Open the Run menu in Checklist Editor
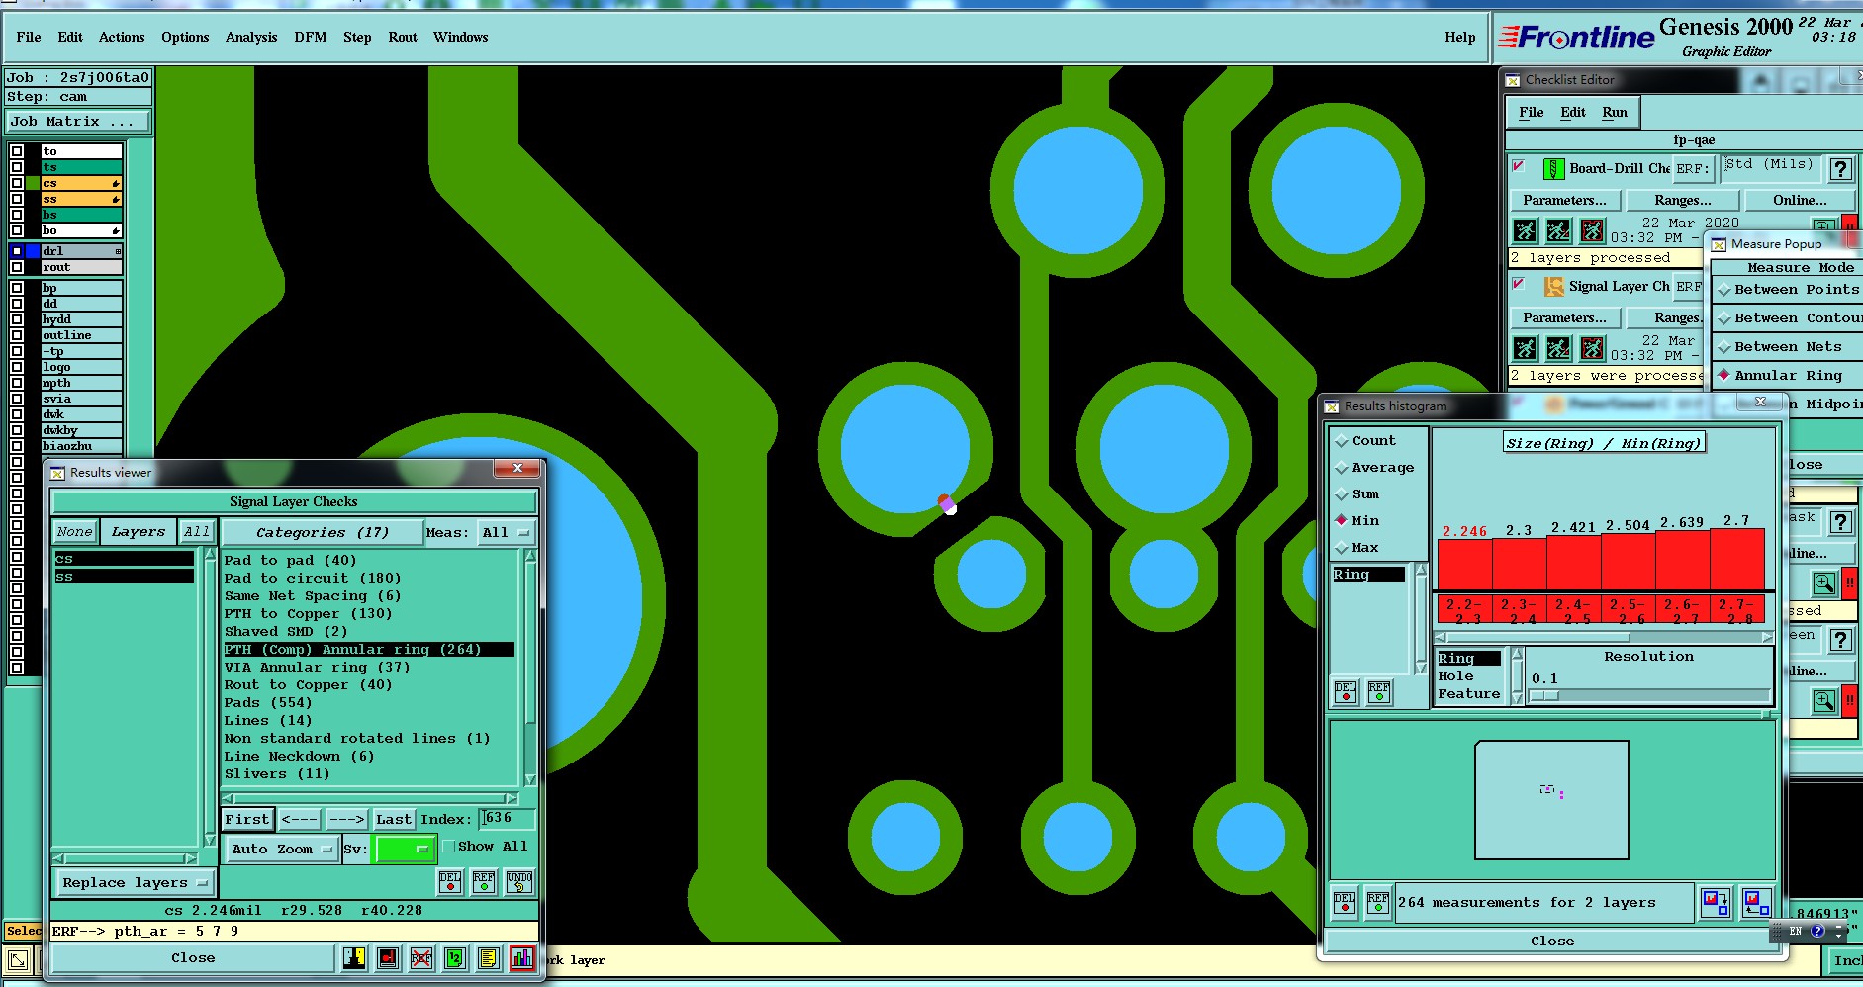The width and height of the screenshot is (1863, 987). 1615,113
